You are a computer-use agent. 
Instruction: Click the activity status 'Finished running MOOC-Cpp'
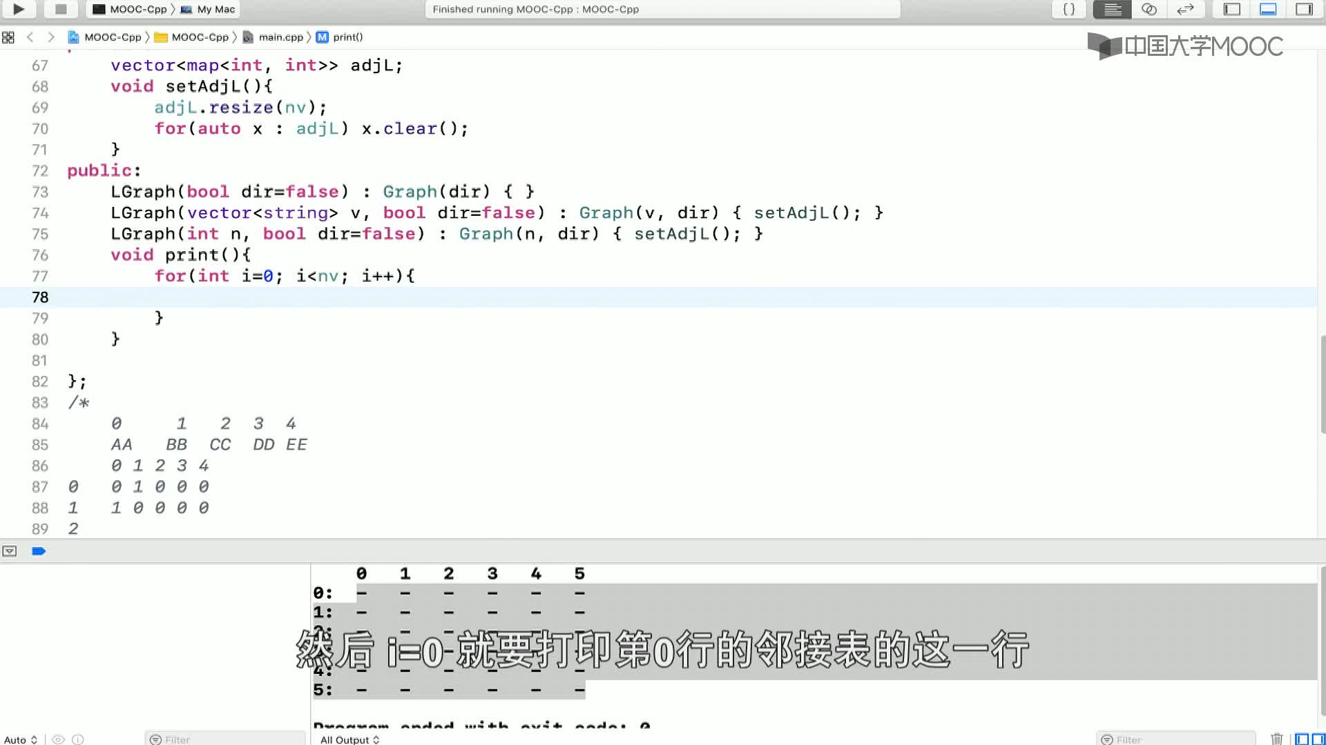[535, 9]
